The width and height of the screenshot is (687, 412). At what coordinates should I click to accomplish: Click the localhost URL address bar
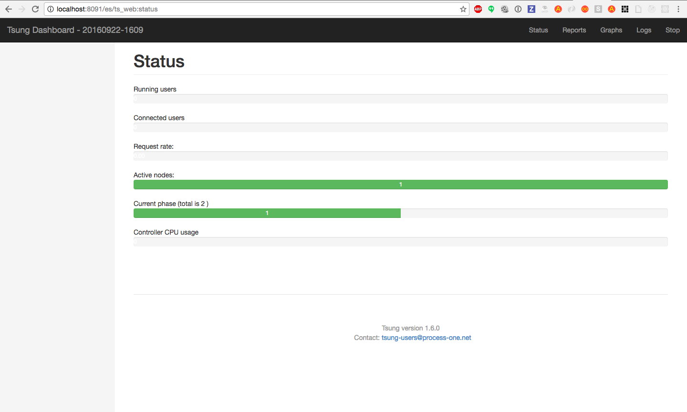[x=258, y=9]
